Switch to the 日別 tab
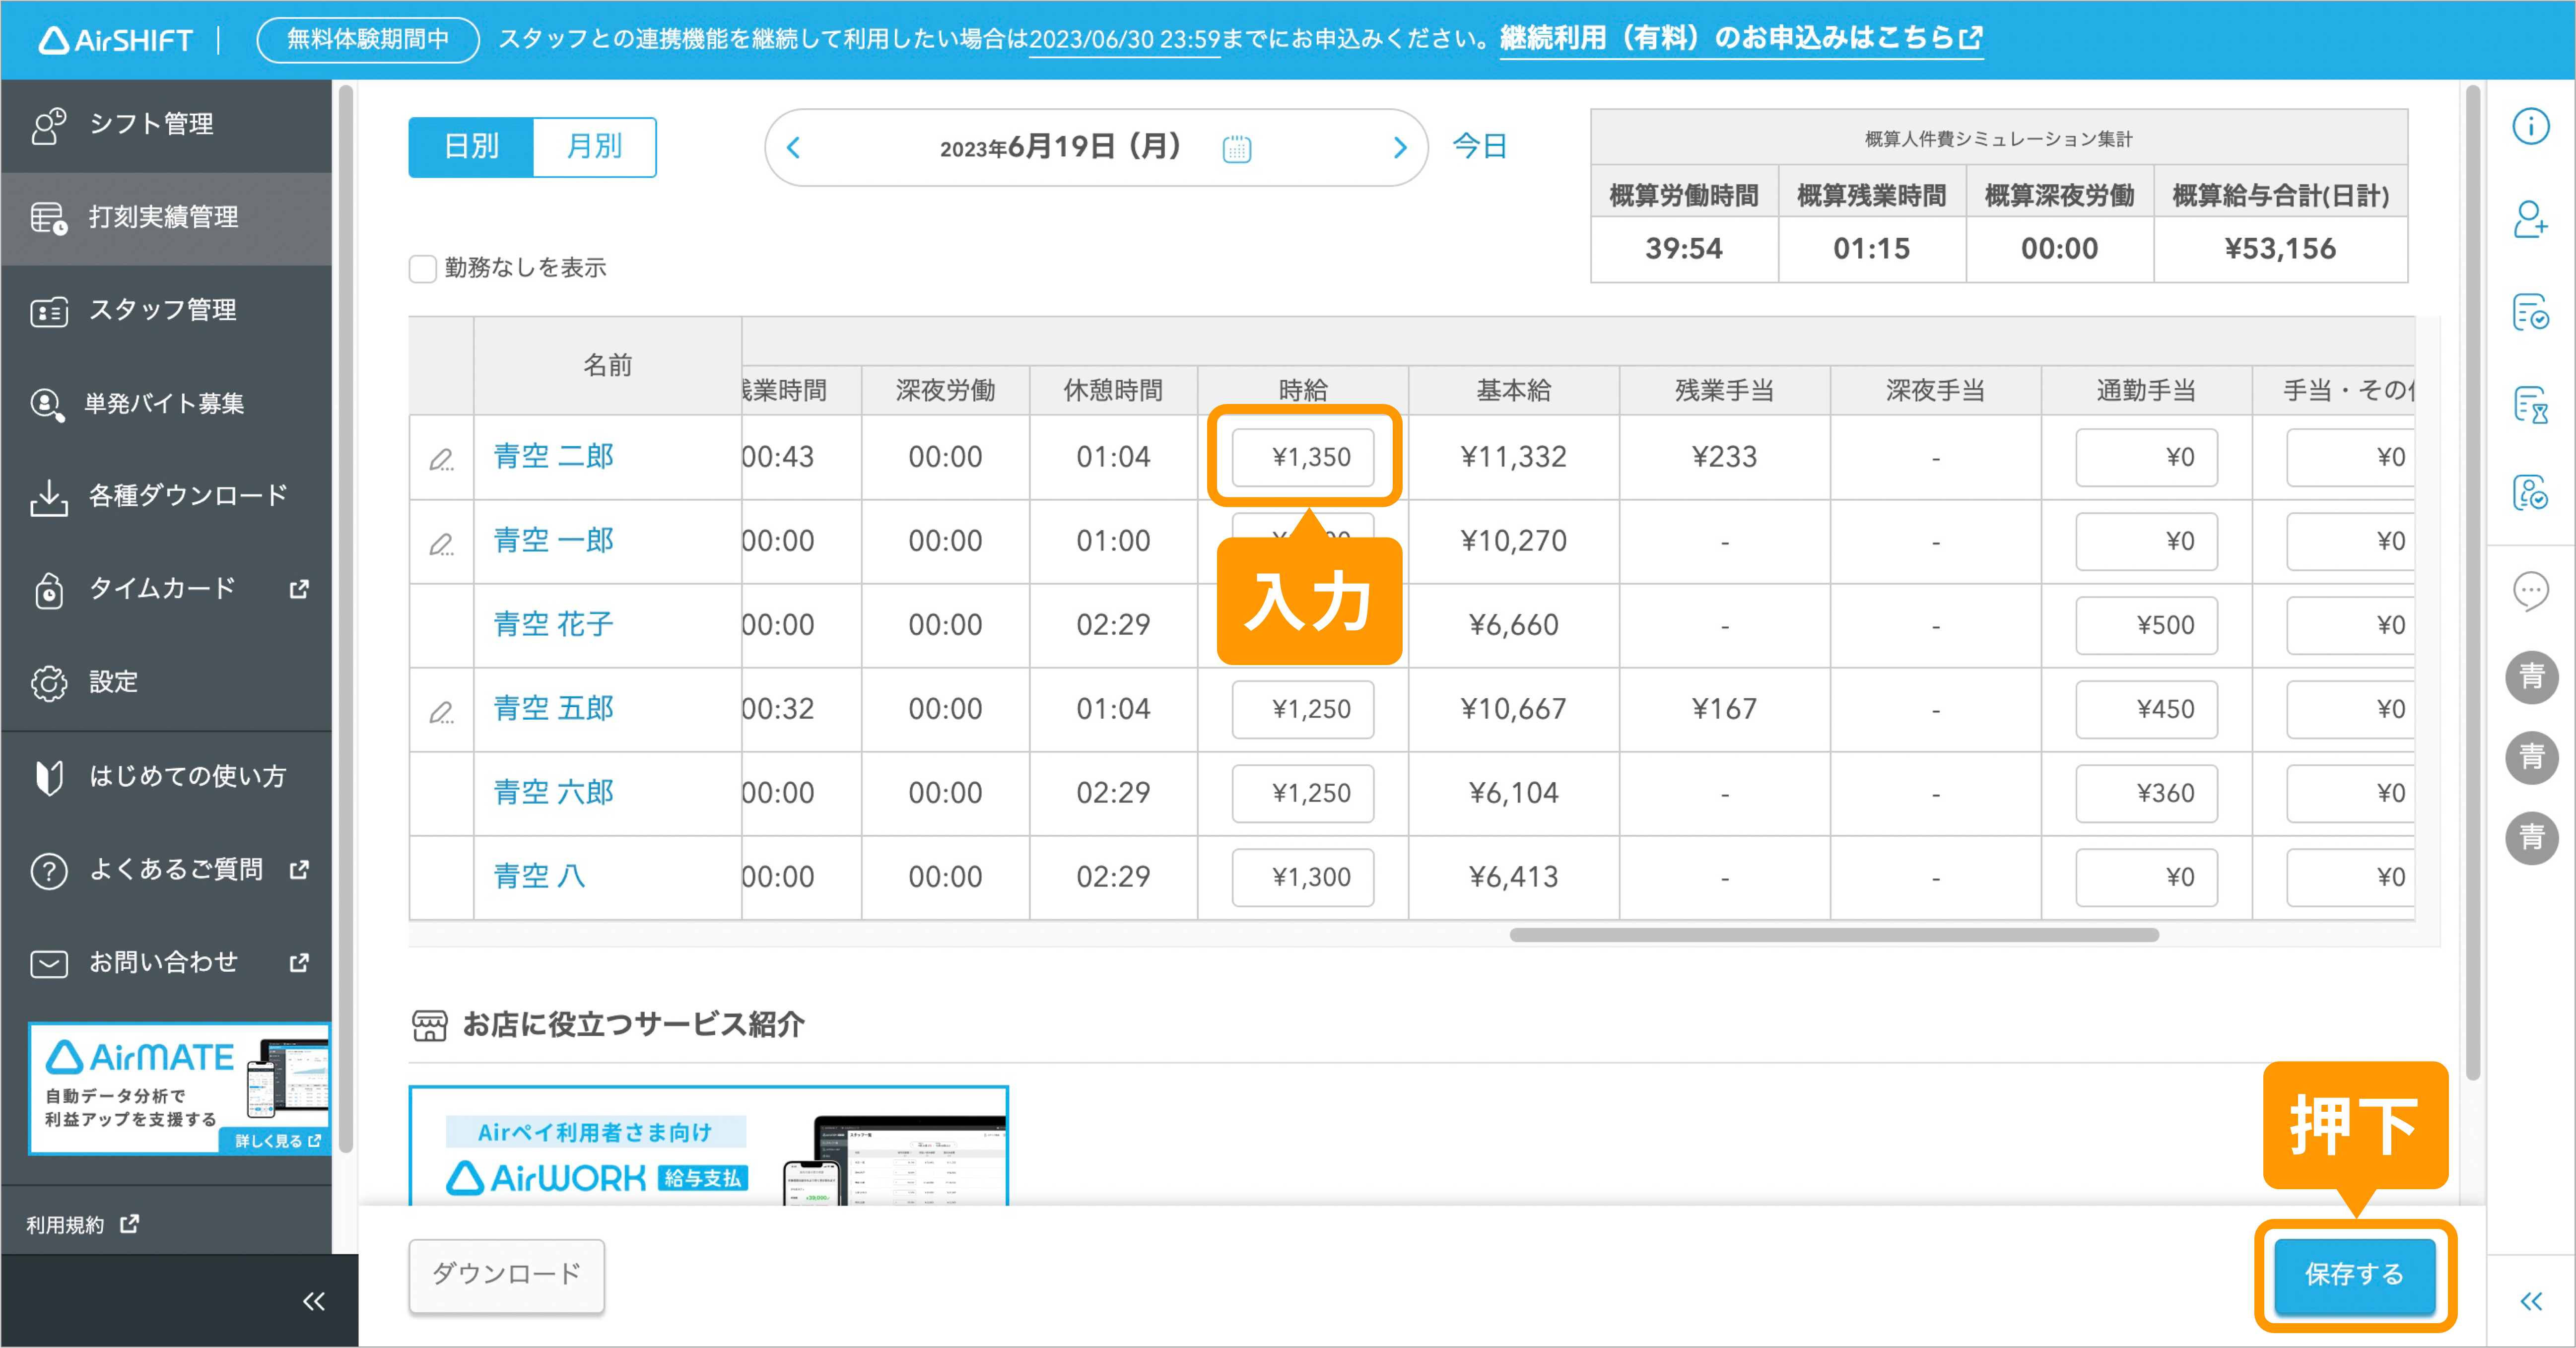Viewport: 2576px width, 1348px height. [471, 147]
